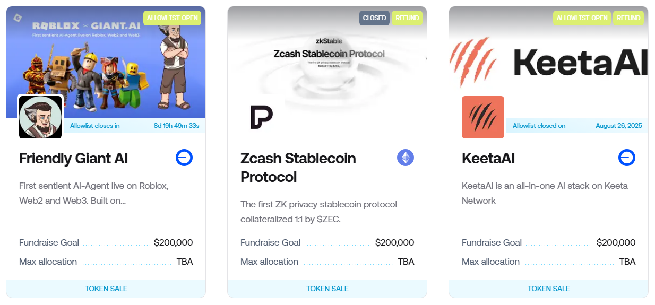Viewport: 655px width, 305px height.
Task: Open Token Sale for KeetaAI
Action: click(548, 289)
